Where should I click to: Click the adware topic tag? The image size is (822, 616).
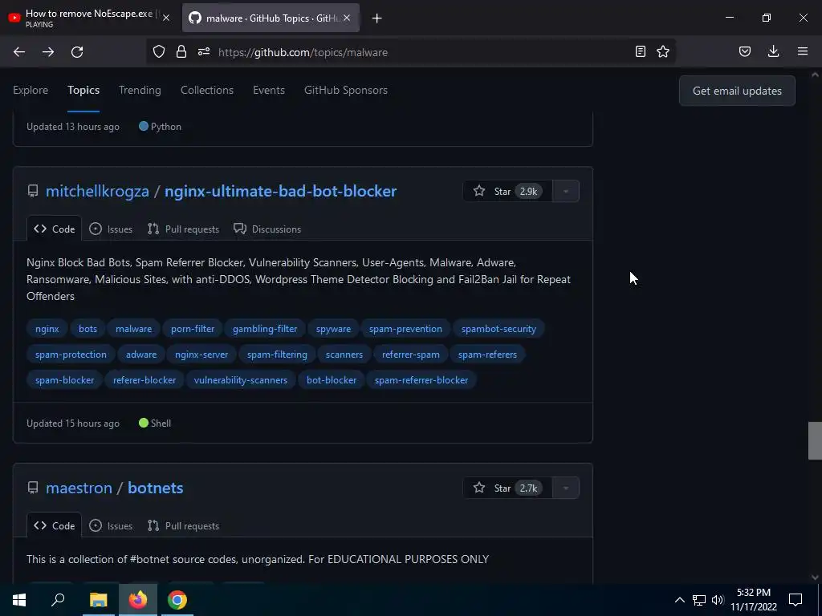click(x=141, y=355)
